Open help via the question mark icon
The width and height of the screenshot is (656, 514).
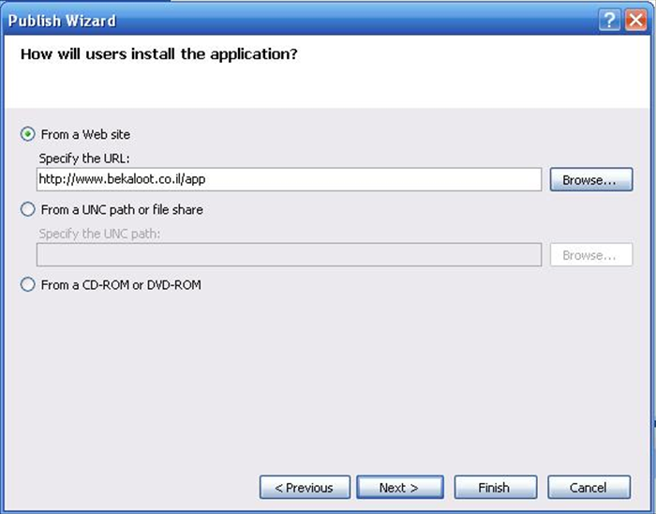pos(609,20)
